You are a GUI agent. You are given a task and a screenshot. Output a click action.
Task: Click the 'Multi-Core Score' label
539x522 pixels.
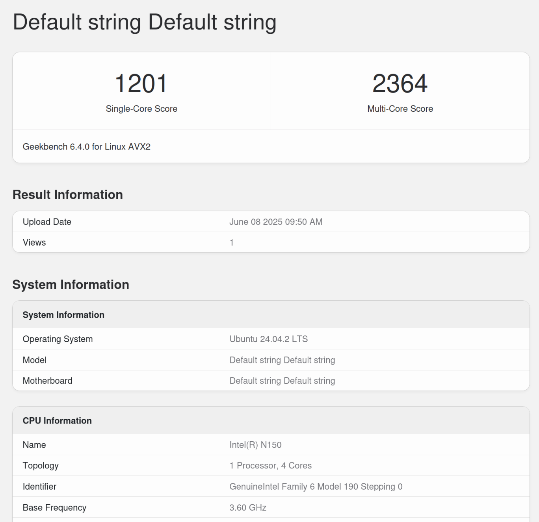click(x=400, y=109)
